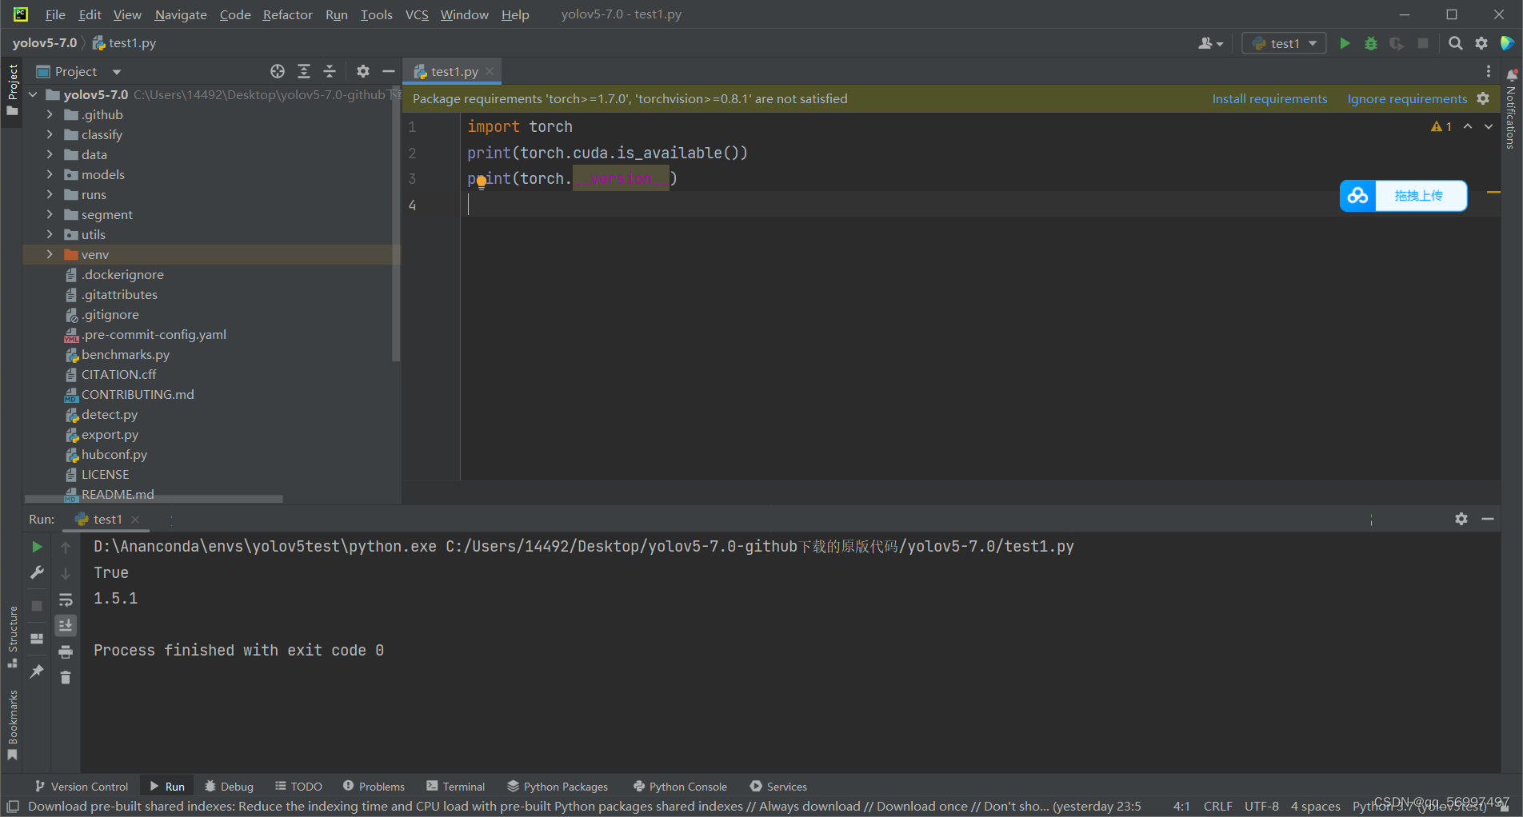Collapse all nodes in Project panel

[x=330, y=71]
